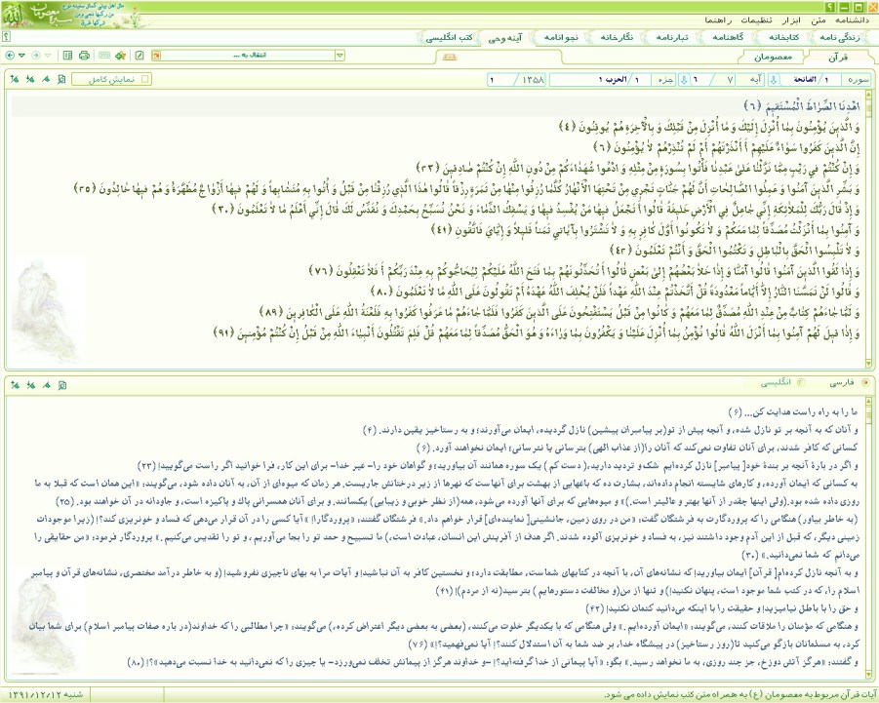Click the scroll-down arrow of the translation pane
The height and width of the screenshot is (703, 879).
[x=869, y=674]
